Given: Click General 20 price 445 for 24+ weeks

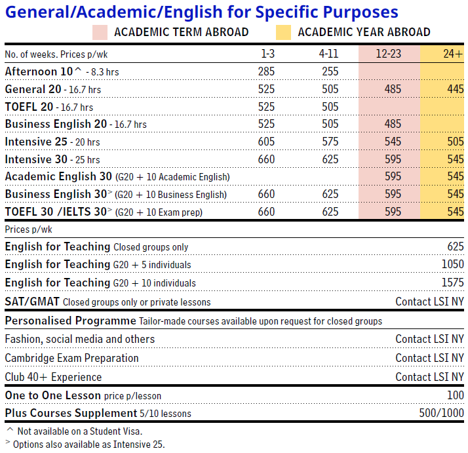Looking at the screenshot, I should tap(456, 89).
